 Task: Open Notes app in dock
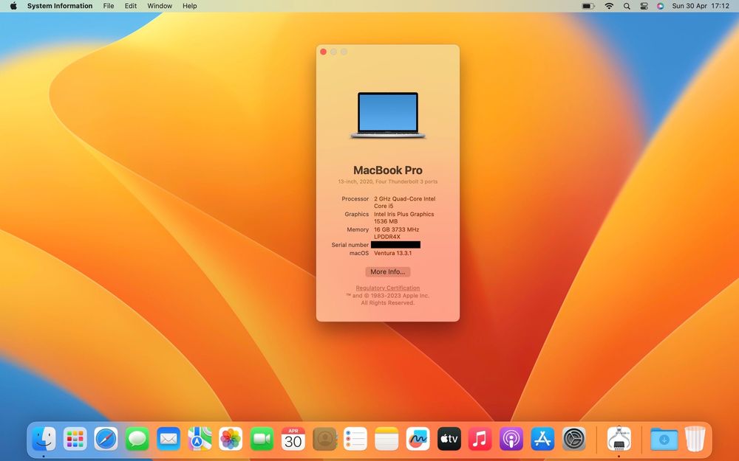point(386,439)
